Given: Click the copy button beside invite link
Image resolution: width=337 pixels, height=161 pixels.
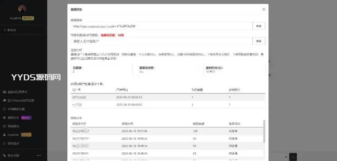Looking at the screenshot, I should click(258, 26).
